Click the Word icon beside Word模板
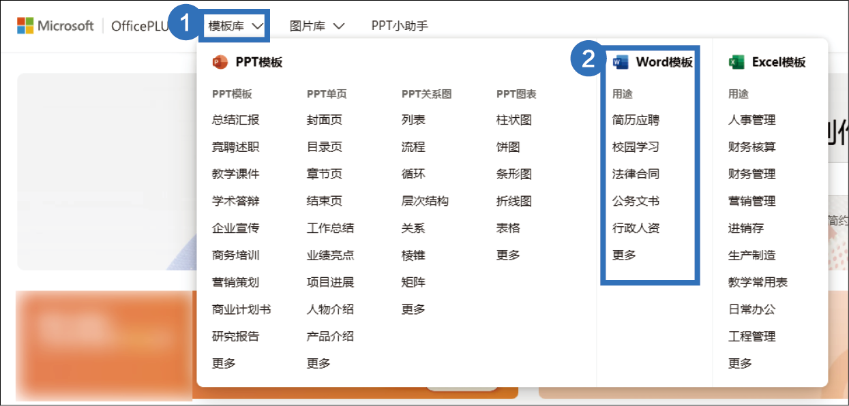 620,62
